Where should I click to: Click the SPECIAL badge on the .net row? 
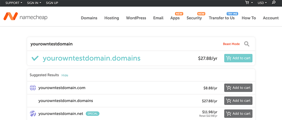92,114
